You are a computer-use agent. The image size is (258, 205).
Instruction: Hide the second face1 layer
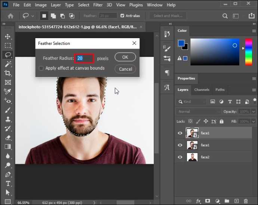[x=180, y=145]
